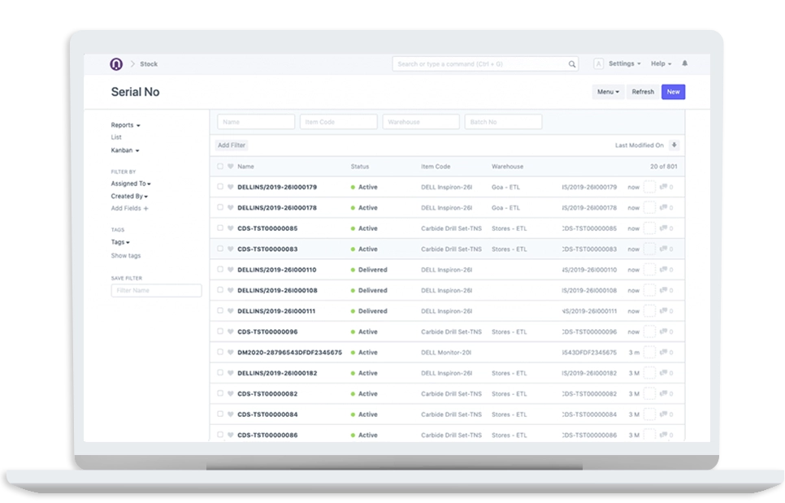The image size is (785, 503).
Task: Favorite CDS-TST00000083 using its heart icon
Action: click(x=230, y=248)
